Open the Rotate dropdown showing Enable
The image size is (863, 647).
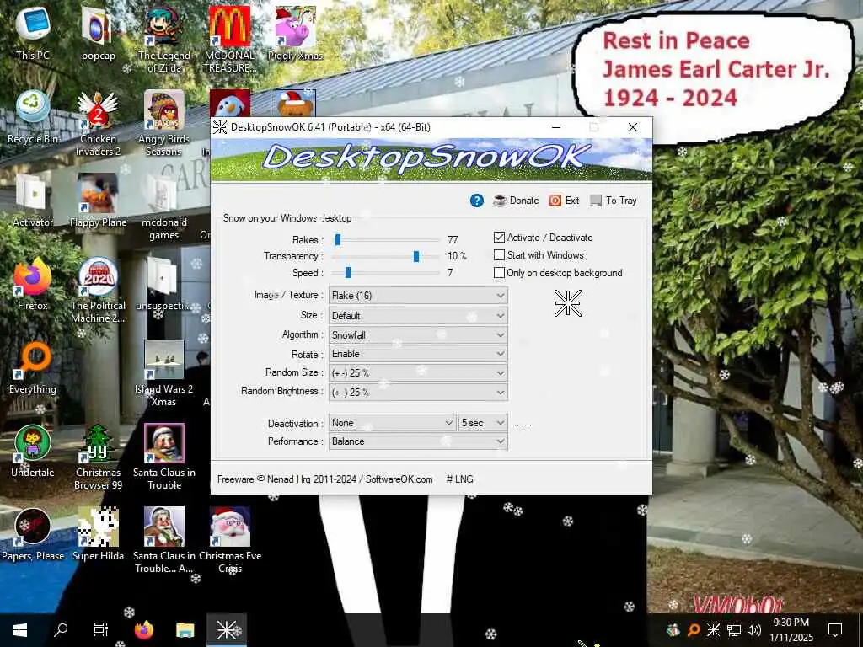click(x=418, y=354)
